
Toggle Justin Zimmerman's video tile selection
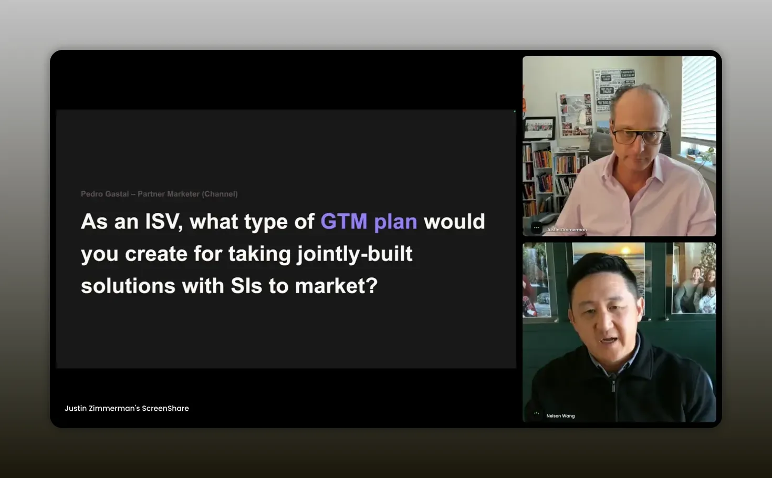point(619,146)
